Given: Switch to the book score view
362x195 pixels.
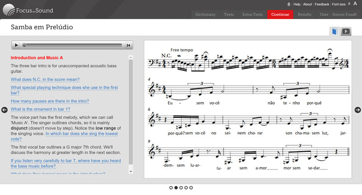Looking at the screenshot, I should click(335, 31).
